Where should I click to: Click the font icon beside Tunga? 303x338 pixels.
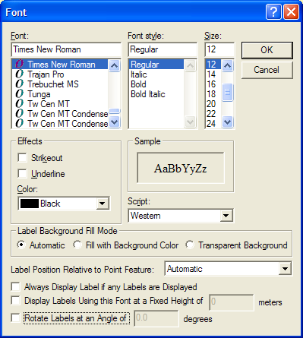point(20,94)
